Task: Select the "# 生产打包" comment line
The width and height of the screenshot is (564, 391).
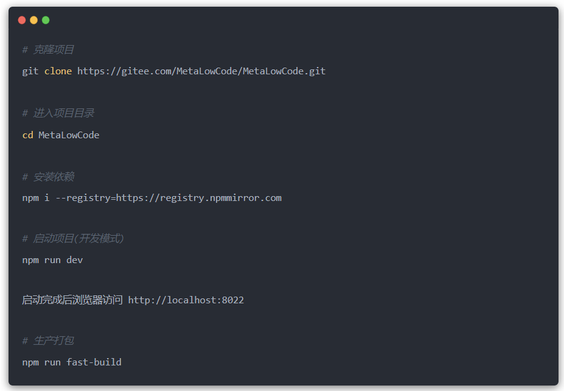Action: [x=48, y=340]
